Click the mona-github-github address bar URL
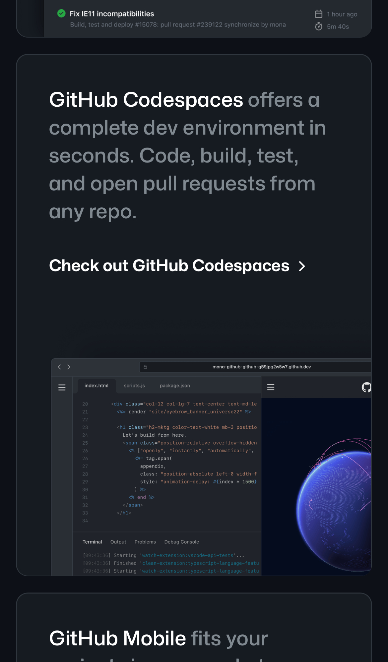388x662 pixels. (262, 367)
